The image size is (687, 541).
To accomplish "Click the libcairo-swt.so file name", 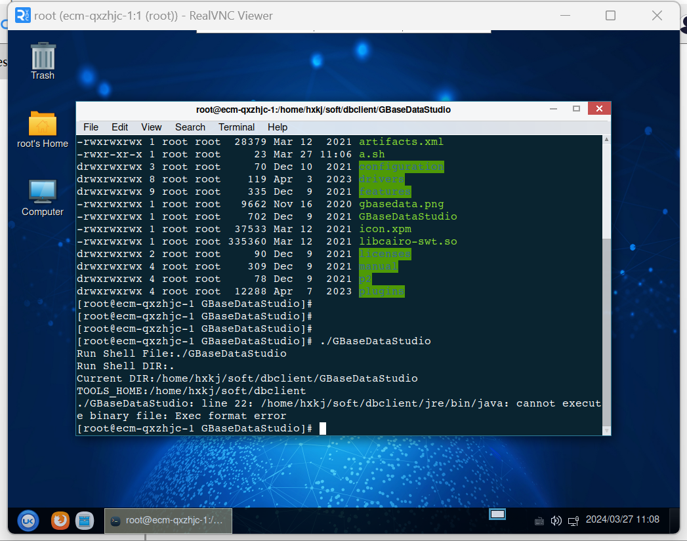I will coord(407,241).
